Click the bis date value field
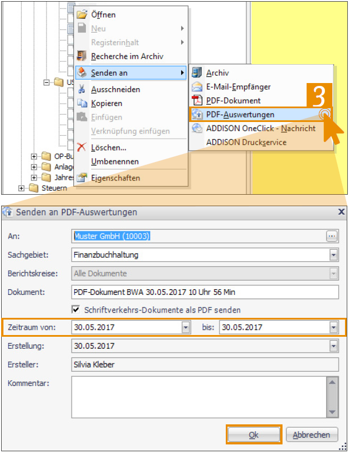This screenshot has height=453, width=349. [275, 328]
